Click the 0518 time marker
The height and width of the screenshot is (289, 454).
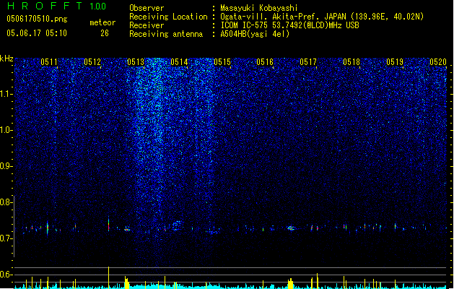click(x=352, y=62)
